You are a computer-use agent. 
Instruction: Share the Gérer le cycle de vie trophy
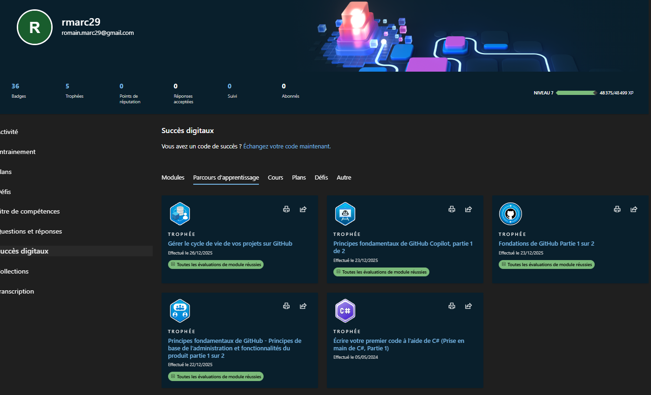click(303, 209)
